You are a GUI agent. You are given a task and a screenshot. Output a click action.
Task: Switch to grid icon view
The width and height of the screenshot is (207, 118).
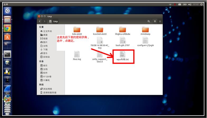tap(160, 21)
